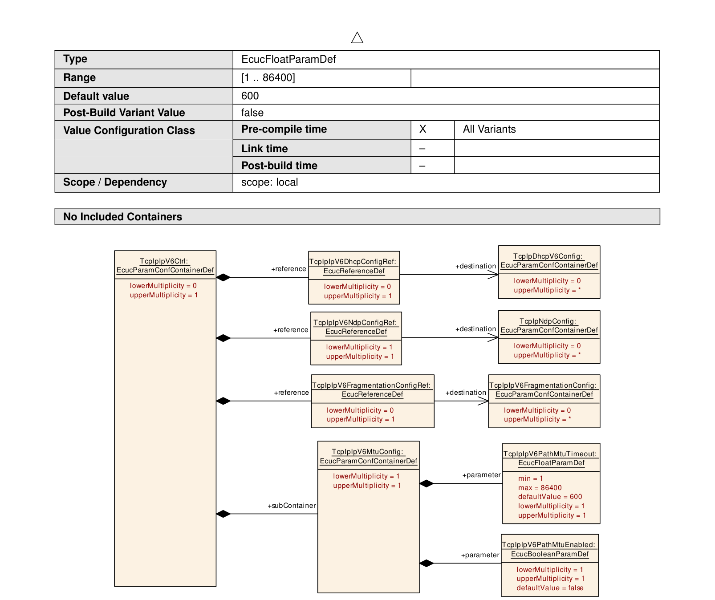715x600 pixels.
Task: Click the 'defaultValue = false' attribute
Action: click(550, 588)
